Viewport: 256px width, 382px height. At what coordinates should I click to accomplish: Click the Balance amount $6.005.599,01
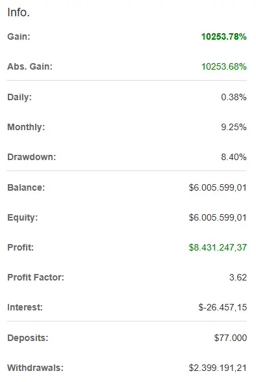tap(218, 187)
